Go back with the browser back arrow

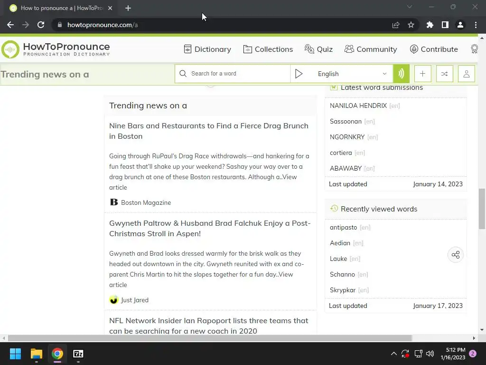tap(10, 25)
